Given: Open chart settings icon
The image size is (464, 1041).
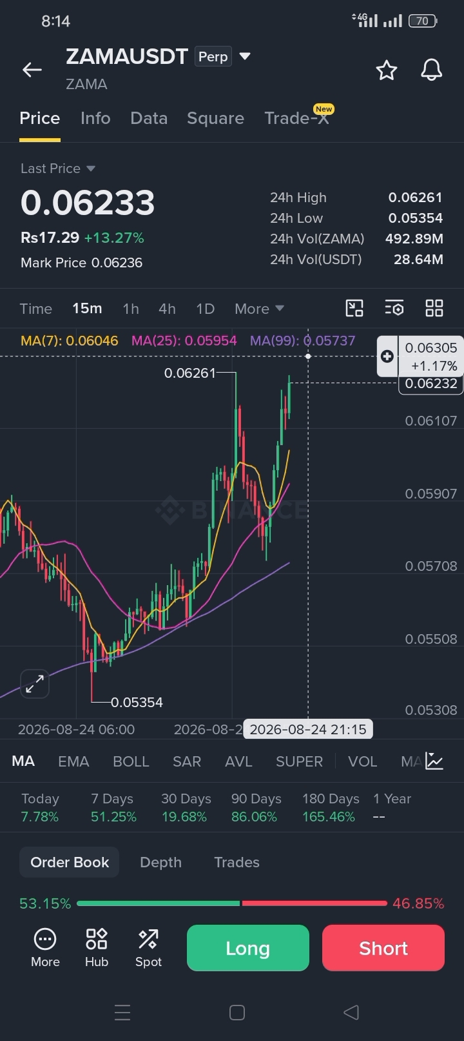Looking at the screenshot, I should point(394,308).
